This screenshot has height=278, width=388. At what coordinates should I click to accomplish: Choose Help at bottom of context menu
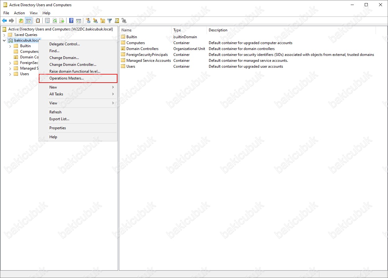point(78,137)
